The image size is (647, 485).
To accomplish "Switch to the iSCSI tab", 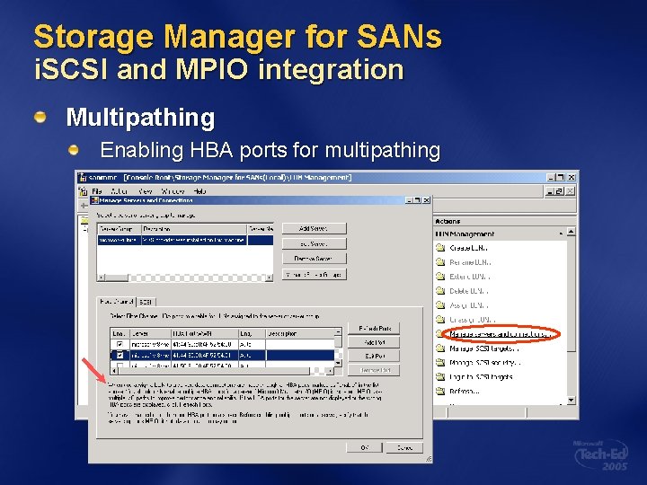I will pos(146,303).
